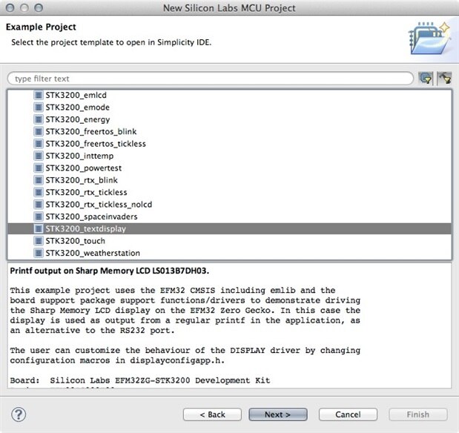Viewport: 459px width, 433px height.
Task: Select STK3200_rtx_blink example
Action: [82, 180]
